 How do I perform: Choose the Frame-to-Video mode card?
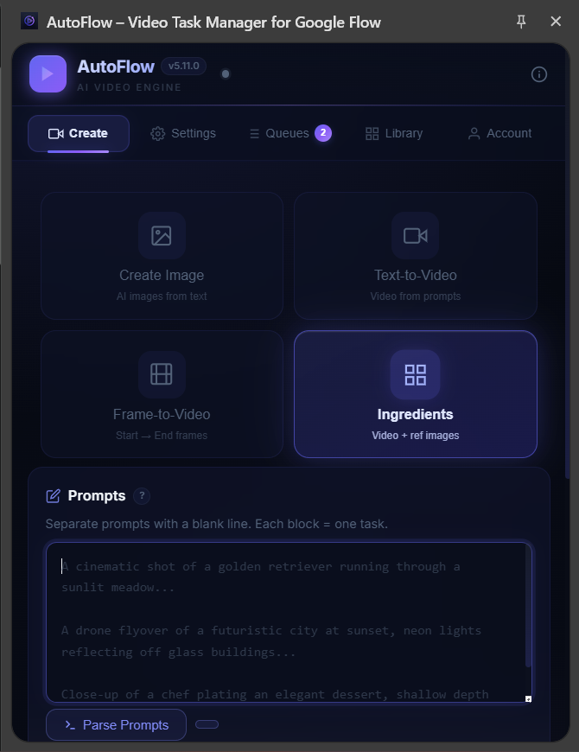click(x=162, y=394)
